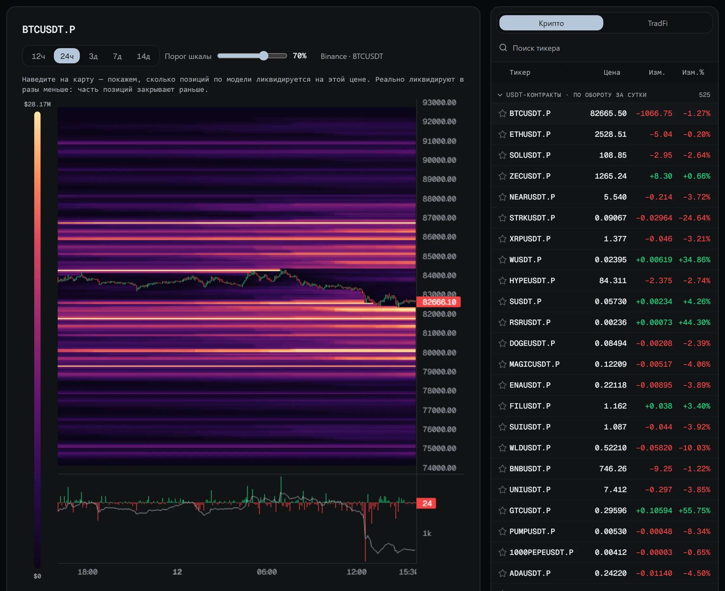Screen dimensions: 725x591
Task: Favorite WUSDT.P using star icon
Action: click(x=502, y=260)
